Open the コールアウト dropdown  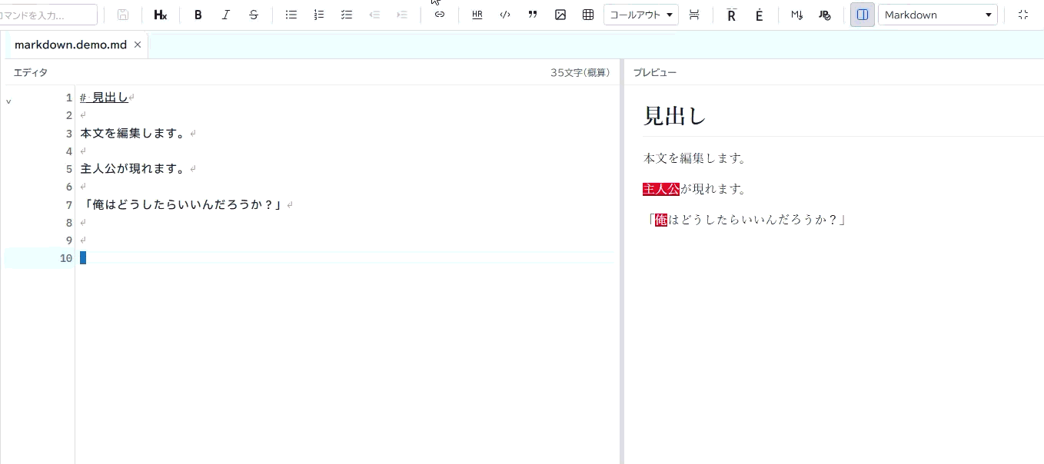pyautogui.click(x=641, y=15)
